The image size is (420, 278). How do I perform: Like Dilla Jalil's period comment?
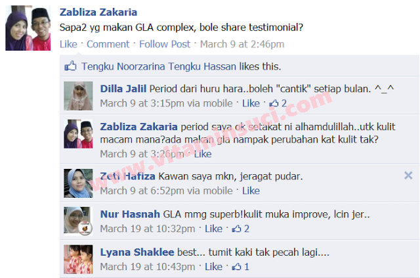tap(251, 103)
